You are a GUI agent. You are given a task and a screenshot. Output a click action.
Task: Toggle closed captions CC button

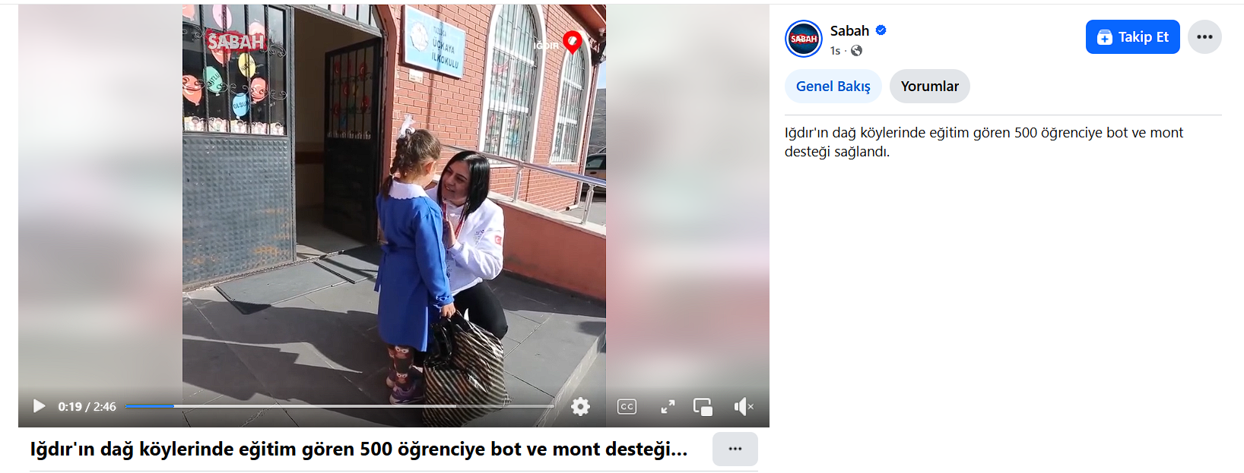click(627, 406)
